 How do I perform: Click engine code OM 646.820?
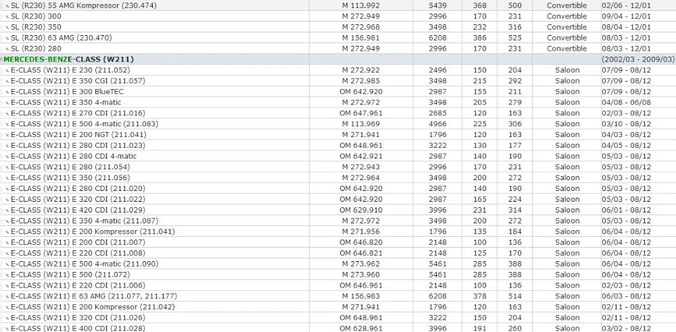(361, 242)
